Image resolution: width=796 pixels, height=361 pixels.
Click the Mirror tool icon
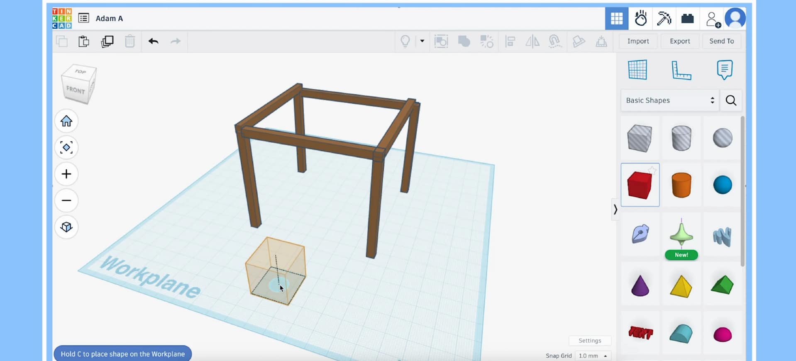(x=532, y=41)
